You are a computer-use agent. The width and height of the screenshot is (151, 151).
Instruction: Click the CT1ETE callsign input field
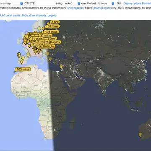point(39,3)
